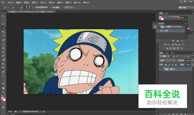Select the Gradient tool

(x=3, y=60)
